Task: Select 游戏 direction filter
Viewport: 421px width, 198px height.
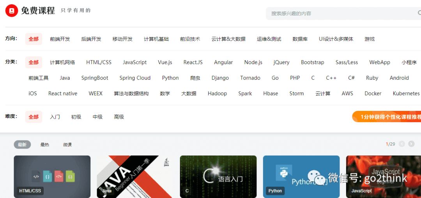Action: click(x=370, y=39)
